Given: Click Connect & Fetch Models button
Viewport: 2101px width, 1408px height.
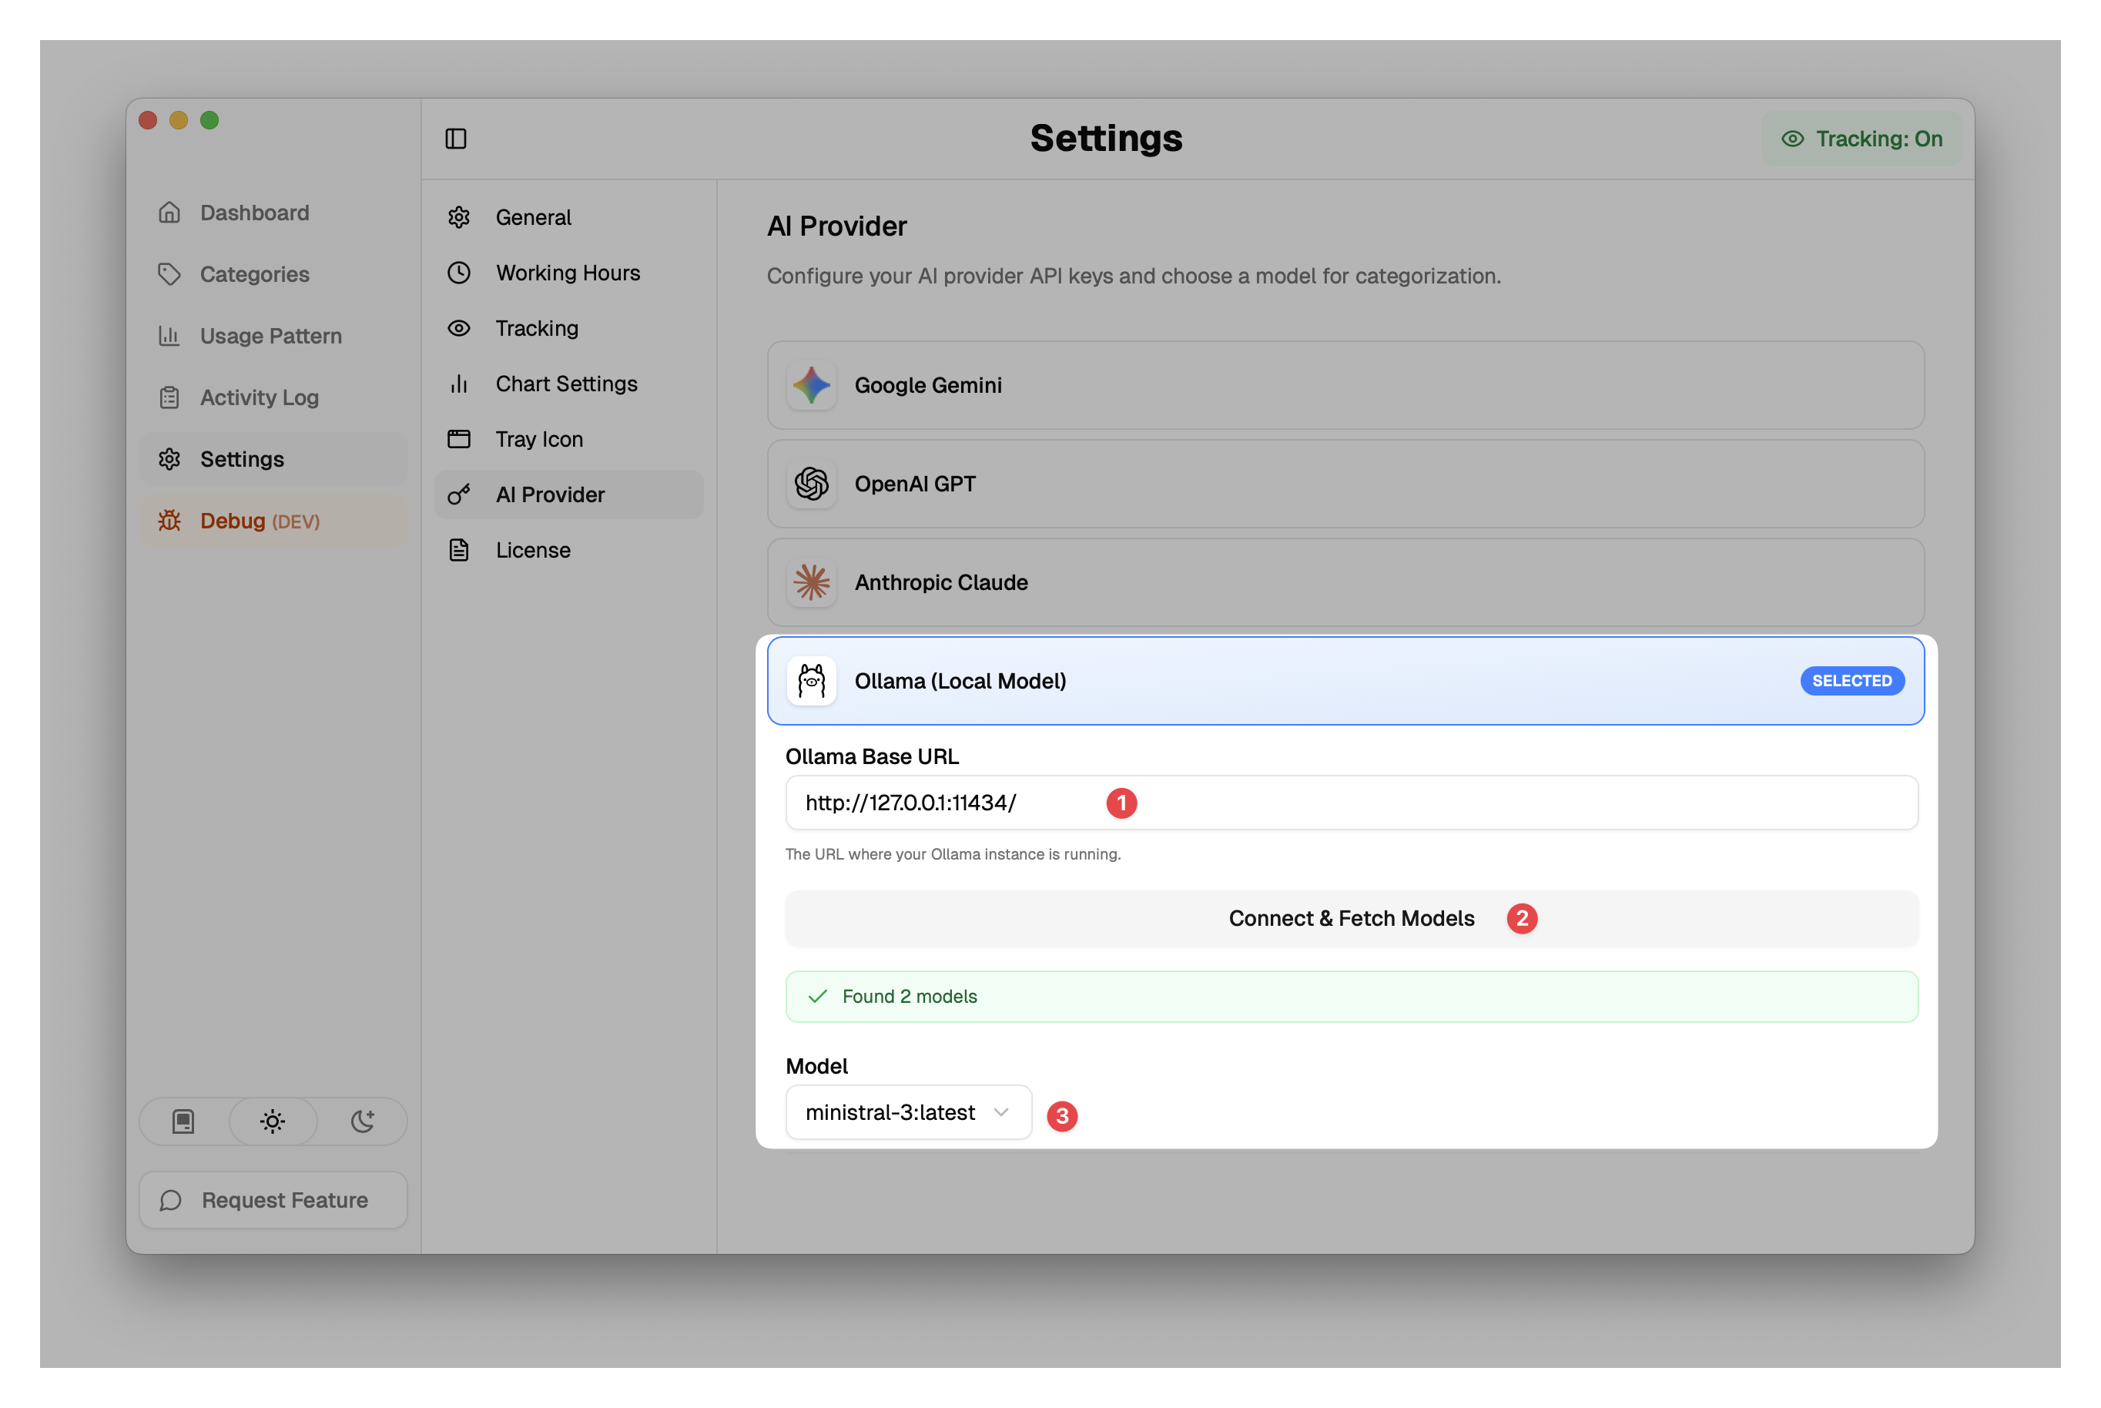Looking at the screenshot, I should pos(1352,919).
